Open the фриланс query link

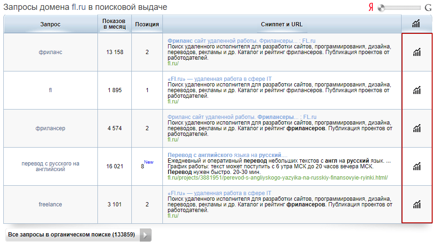[50, 52]
